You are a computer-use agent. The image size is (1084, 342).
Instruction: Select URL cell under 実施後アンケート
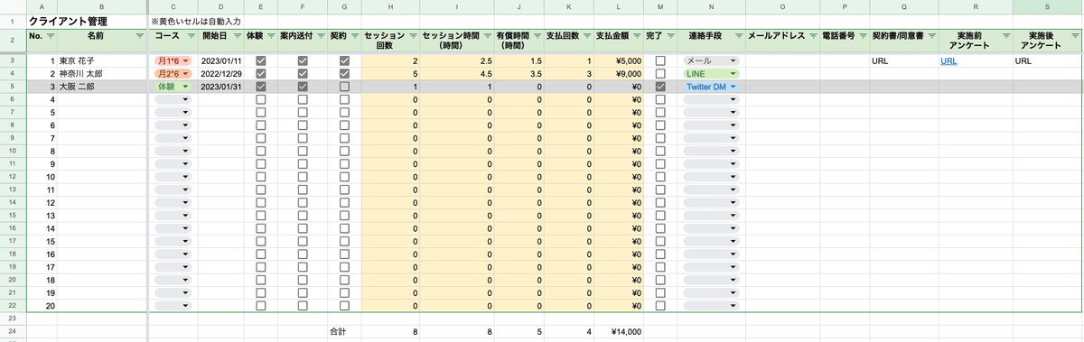coord(1047,60)
